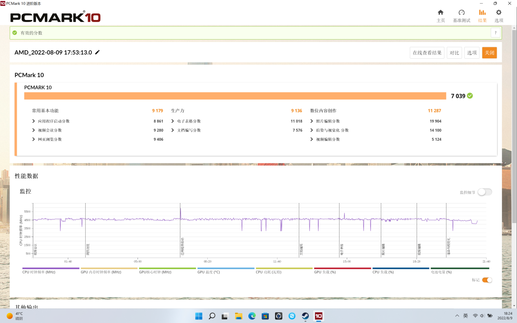Click the Windows search magnifier icon
Screen dimensions: 517x323
[x=212, y=316]
